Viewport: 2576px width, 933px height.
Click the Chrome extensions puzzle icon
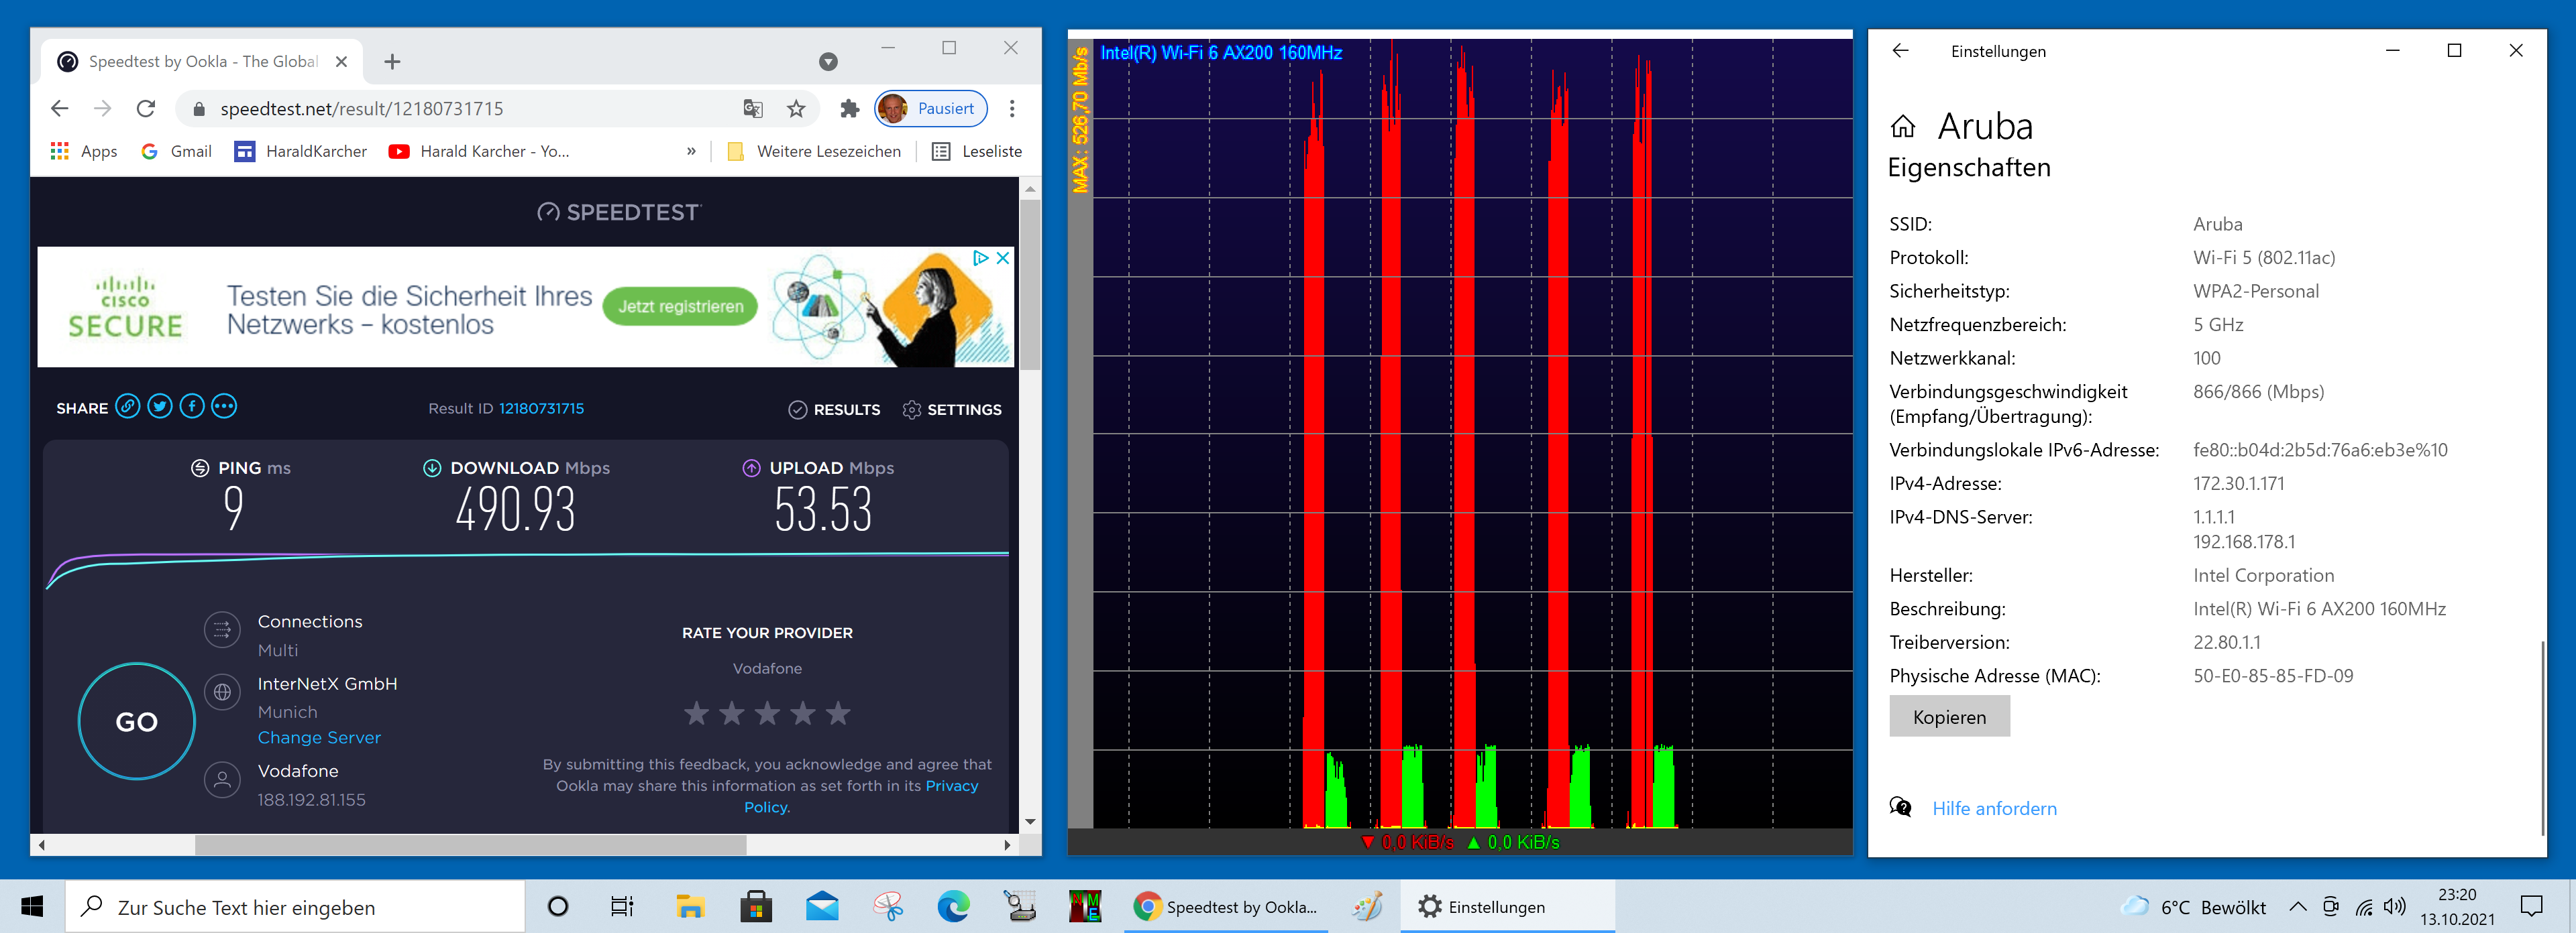pos(849,109)
